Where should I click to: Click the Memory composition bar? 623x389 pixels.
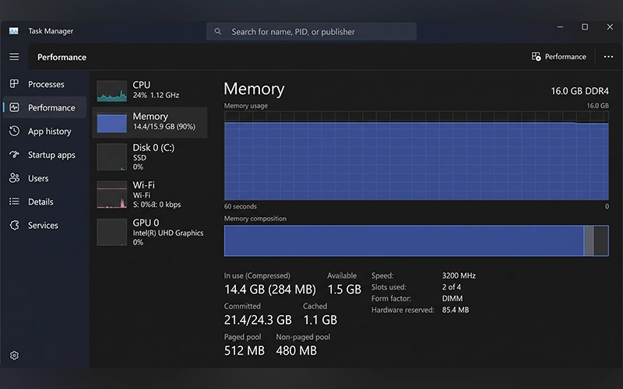click(416, 240)
